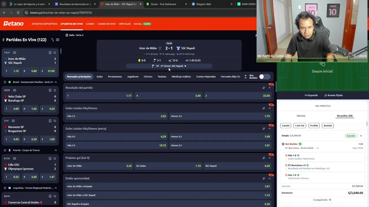The image size is (369, 207).
Task: Favorite the Velo Clube SP match star
Action: coord(55,90)
